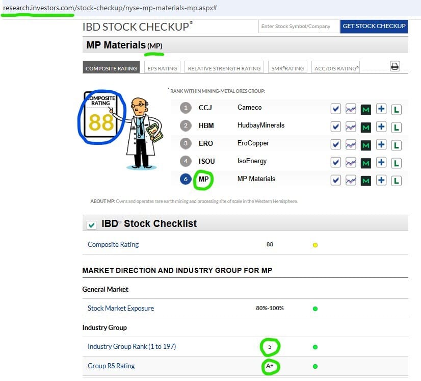Open the chart icon for IsoEnergy

pyautogui.click(x=351, y=162)
